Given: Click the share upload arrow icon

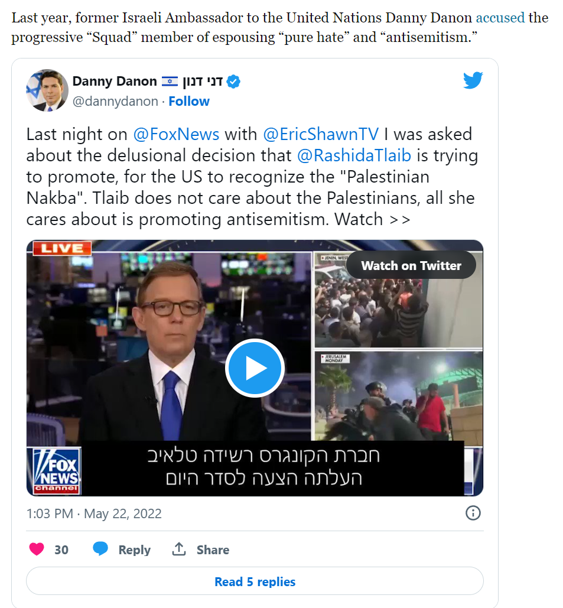Looking at the screenshot, I should click(x=179, y=549).
